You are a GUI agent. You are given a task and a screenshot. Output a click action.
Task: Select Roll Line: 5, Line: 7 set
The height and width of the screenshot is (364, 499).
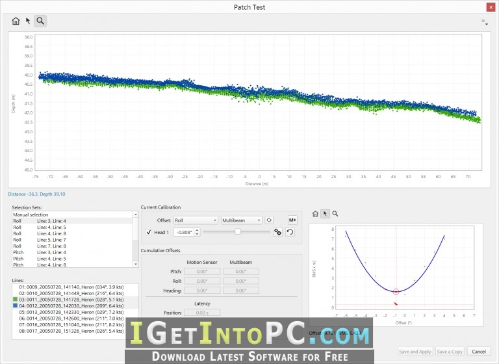pyautogui.click(x=72, y=240)
